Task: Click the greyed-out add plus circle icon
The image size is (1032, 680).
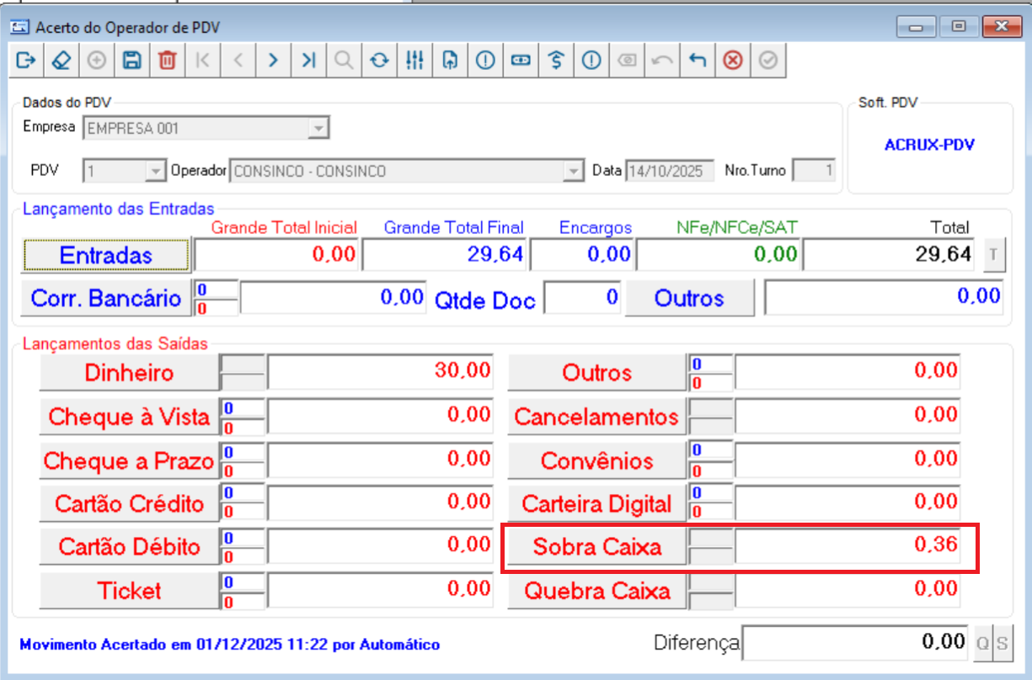Action: pyautogui.click(x=97, y=61)
